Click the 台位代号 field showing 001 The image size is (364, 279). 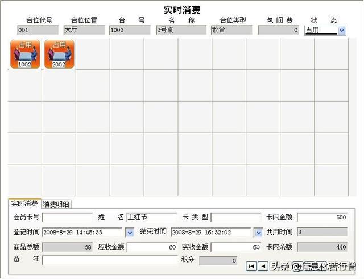(38, 30)
